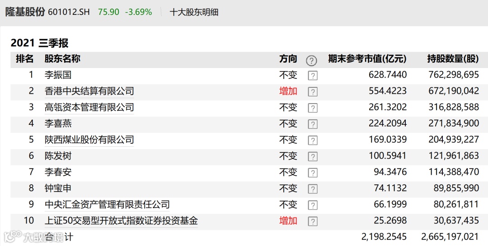The image size is (488, 246).
Task: Click market value 224.2094
Action: point(388,123)
